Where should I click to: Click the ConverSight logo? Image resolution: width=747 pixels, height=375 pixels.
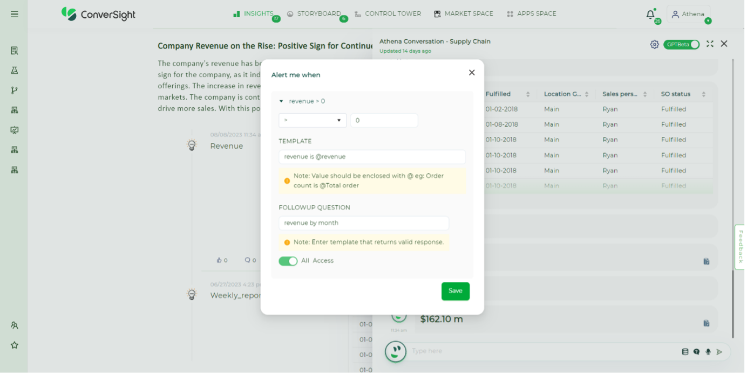pyautogui.click(x=98, y=14)
